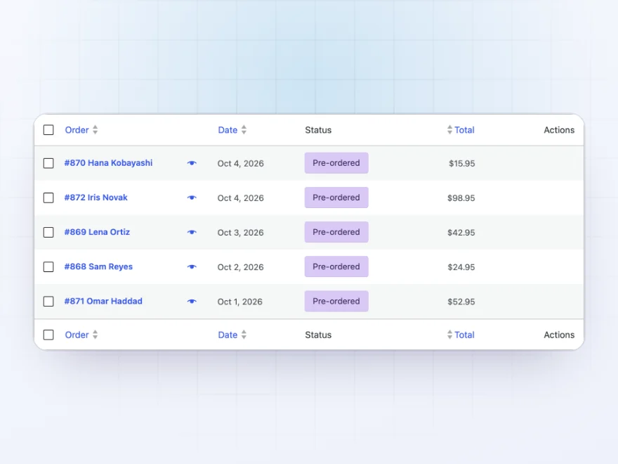Open order #872 Iris Novak

(x=96, y=198)
